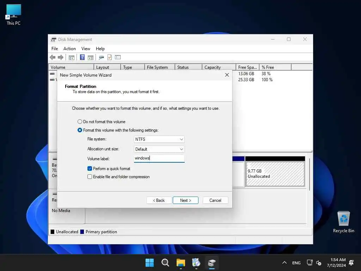This screenshot has height=271, width=361.
Task: Open the File menu
Action: point(55,49)
